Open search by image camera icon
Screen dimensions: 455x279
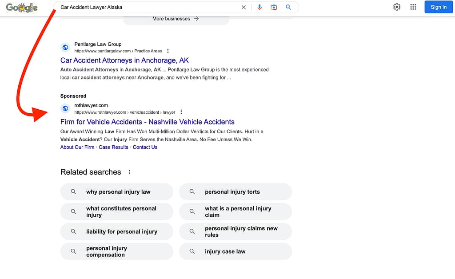click(x=274, y=7)
